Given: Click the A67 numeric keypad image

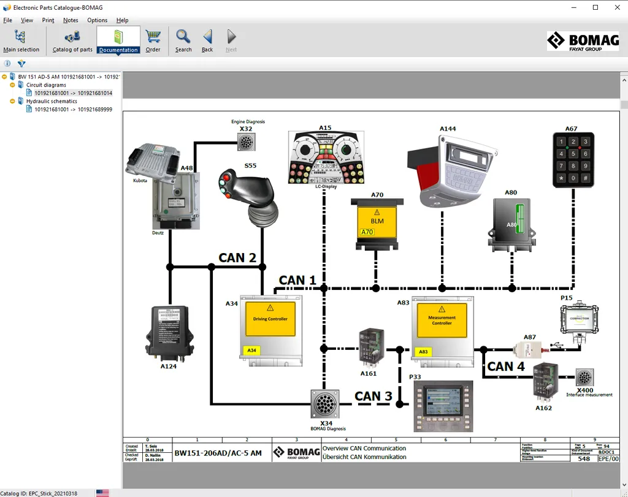Looking at the screenshot, I should coord(573,160).
